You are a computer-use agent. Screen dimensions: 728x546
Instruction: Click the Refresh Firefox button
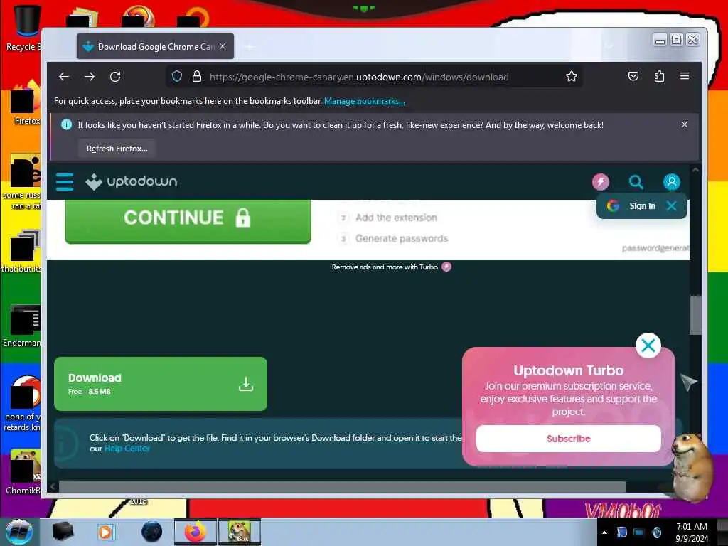tap(117, 149)
